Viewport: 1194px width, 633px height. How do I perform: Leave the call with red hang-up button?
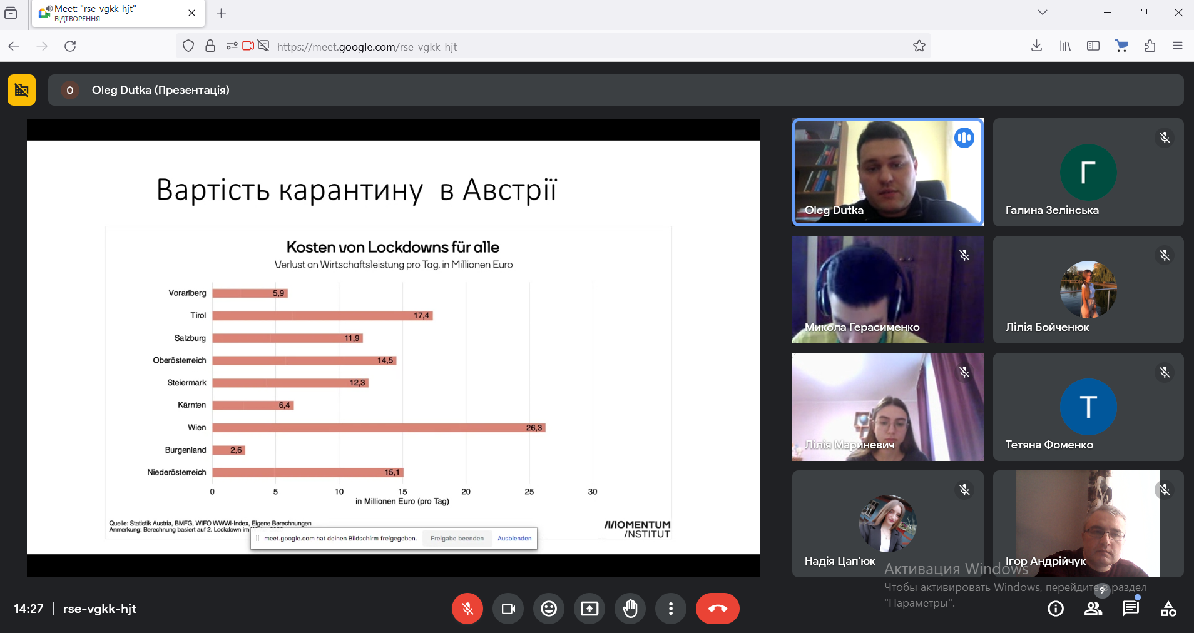click(717, 609)
